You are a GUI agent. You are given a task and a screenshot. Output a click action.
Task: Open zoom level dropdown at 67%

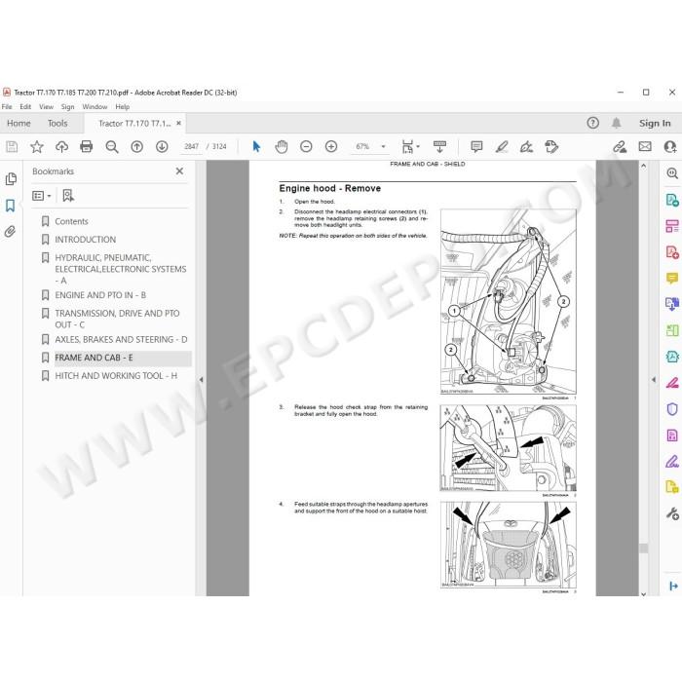383,146
